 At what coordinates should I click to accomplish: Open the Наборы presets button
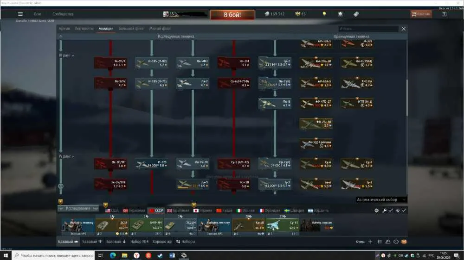pyautogui.click(x=186, y=241)
